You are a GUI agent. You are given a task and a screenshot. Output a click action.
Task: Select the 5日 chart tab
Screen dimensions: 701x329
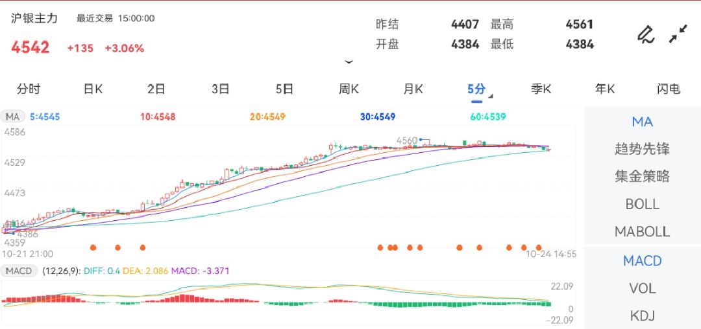284,89
